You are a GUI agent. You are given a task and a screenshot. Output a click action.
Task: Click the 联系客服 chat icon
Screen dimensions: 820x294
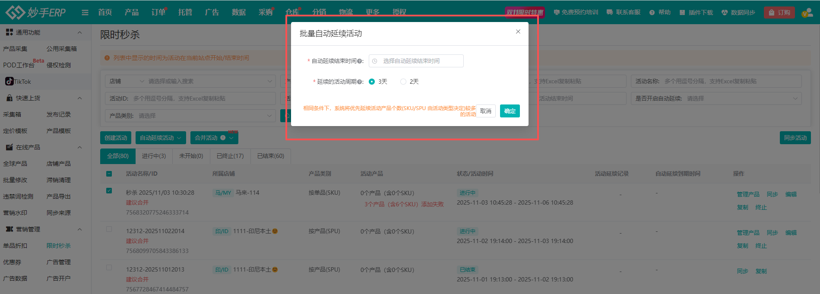click(609, 13)
